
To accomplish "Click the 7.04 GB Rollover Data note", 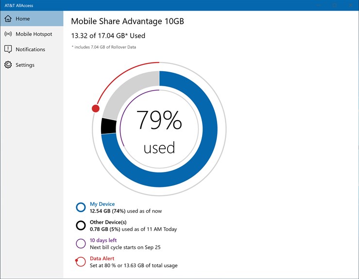I will click(x=104, y=47).
